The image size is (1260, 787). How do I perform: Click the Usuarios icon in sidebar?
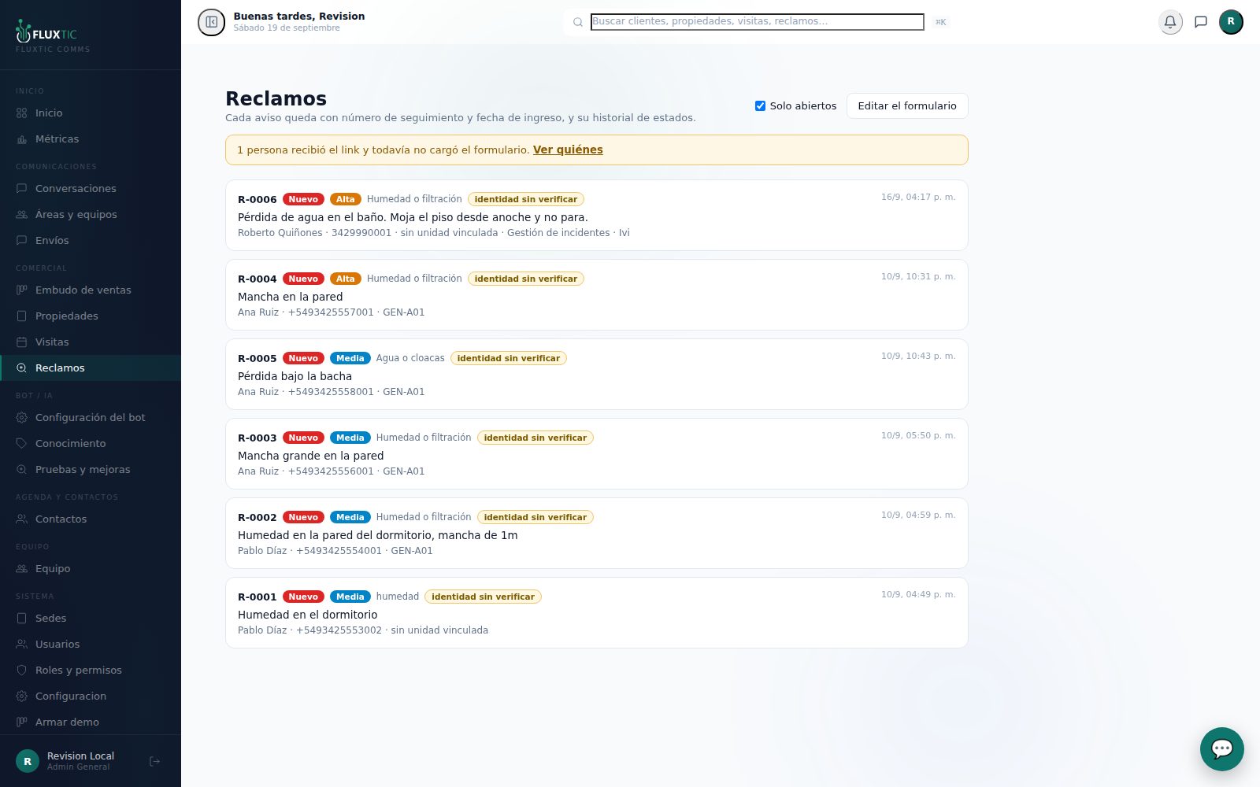22,645
